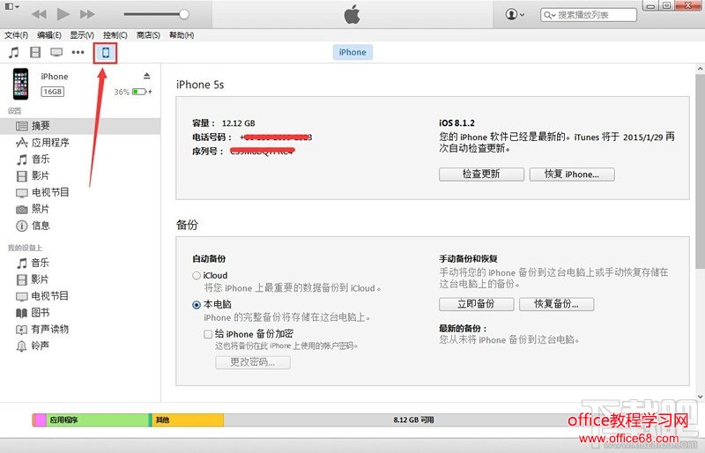This screenshot has height=453, width=705.
Task: Open the account user dropdown
Action: pyautogui.click(x=515, y=15)
